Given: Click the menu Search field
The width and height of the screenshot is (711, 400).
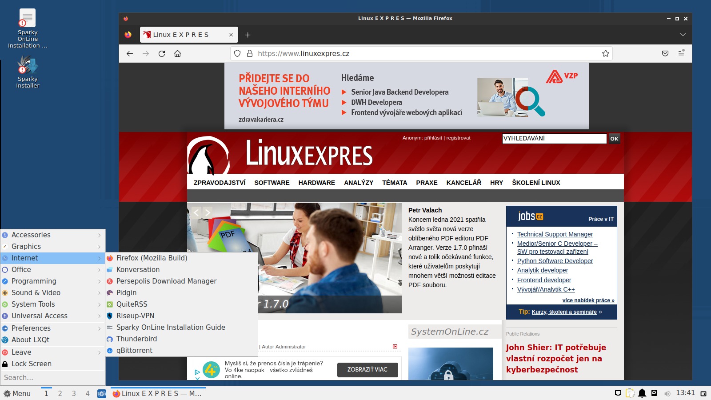Looking at the screenshot, I should [52, 377].
